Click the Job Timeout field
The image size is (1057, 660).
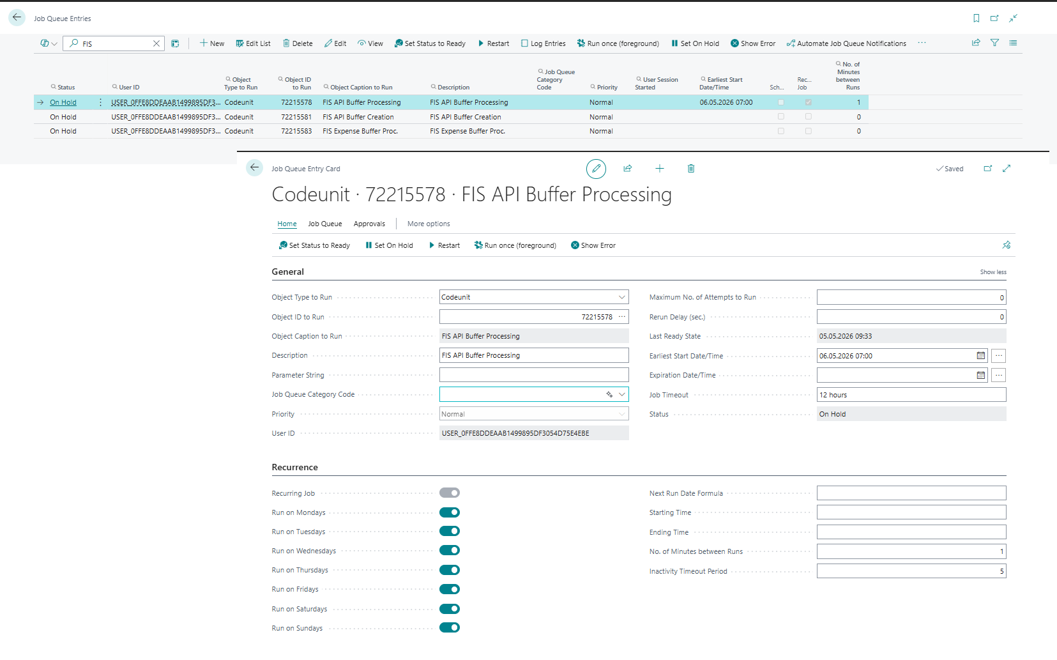(x=911, y=395)
